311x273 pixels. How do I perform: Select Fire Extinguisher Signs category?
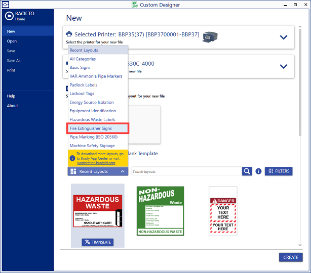[x=98, y=128]
